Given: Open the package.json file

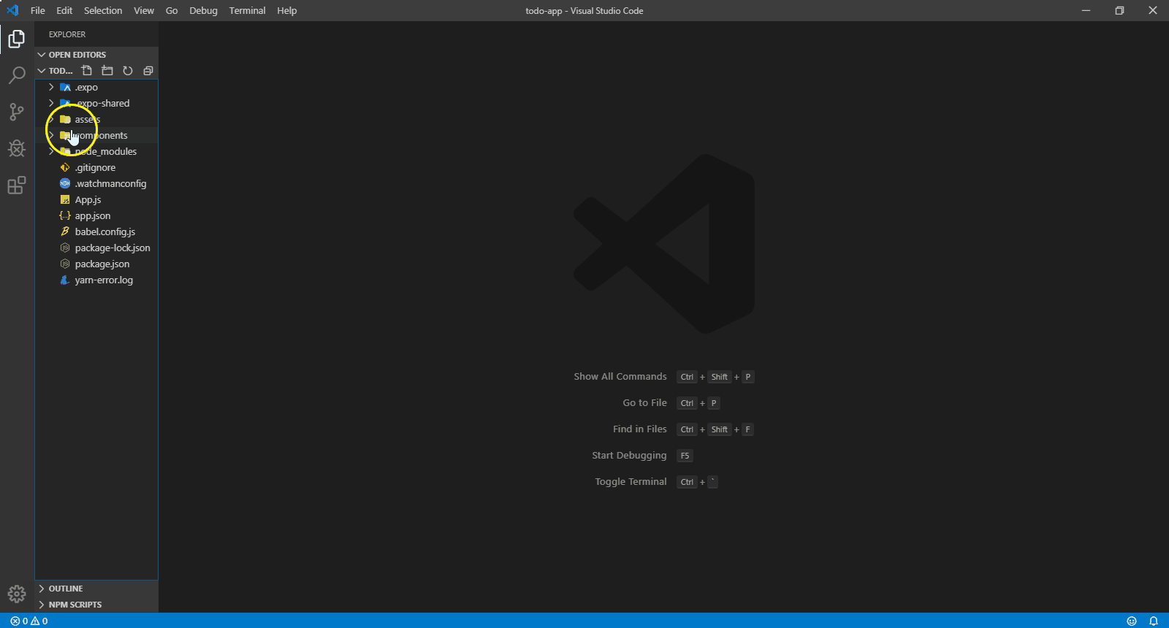Looking at the screenshot, I should [102, 264].
